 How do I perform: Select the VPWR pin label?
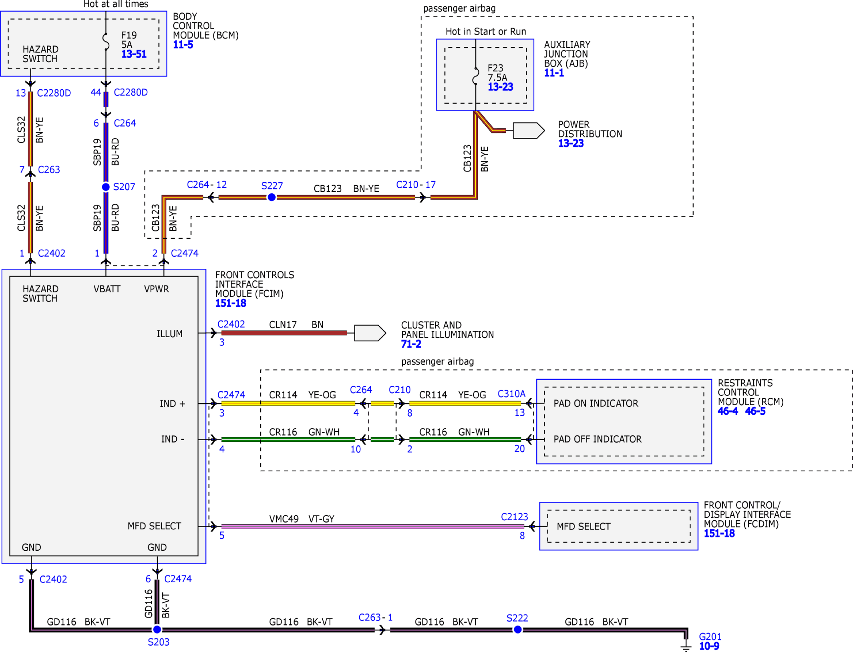156,289
